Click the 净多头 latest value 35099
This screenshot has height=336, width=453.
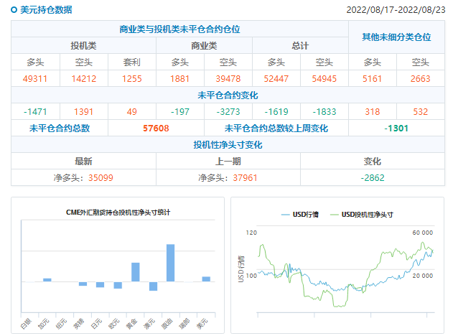(100, 177)
